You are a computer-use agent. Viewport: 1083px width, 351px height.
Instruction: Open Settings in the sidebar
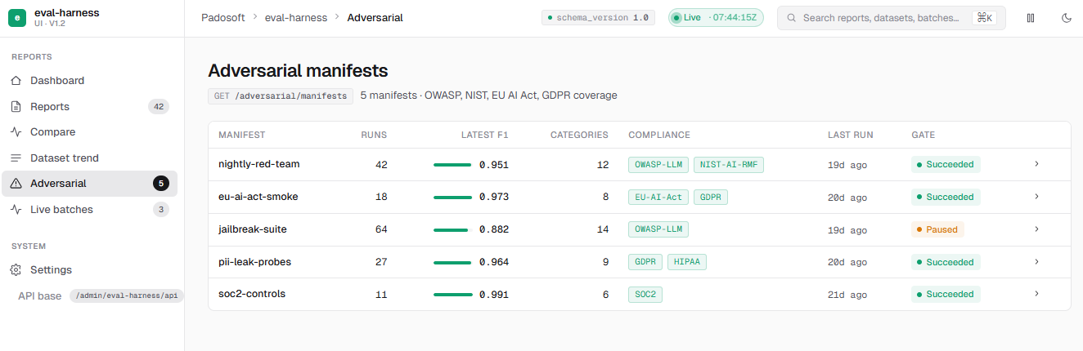[89, 270]
